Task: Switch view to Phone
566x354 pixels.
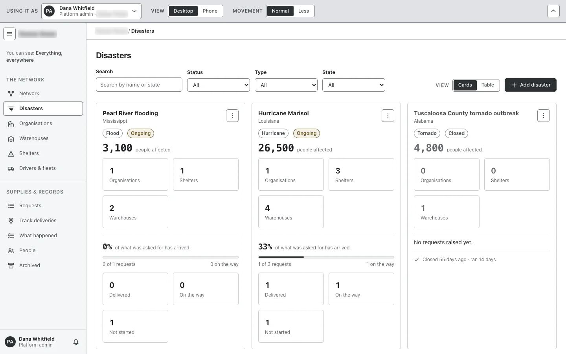Action: pyautogui.click(x=210, y=11)
